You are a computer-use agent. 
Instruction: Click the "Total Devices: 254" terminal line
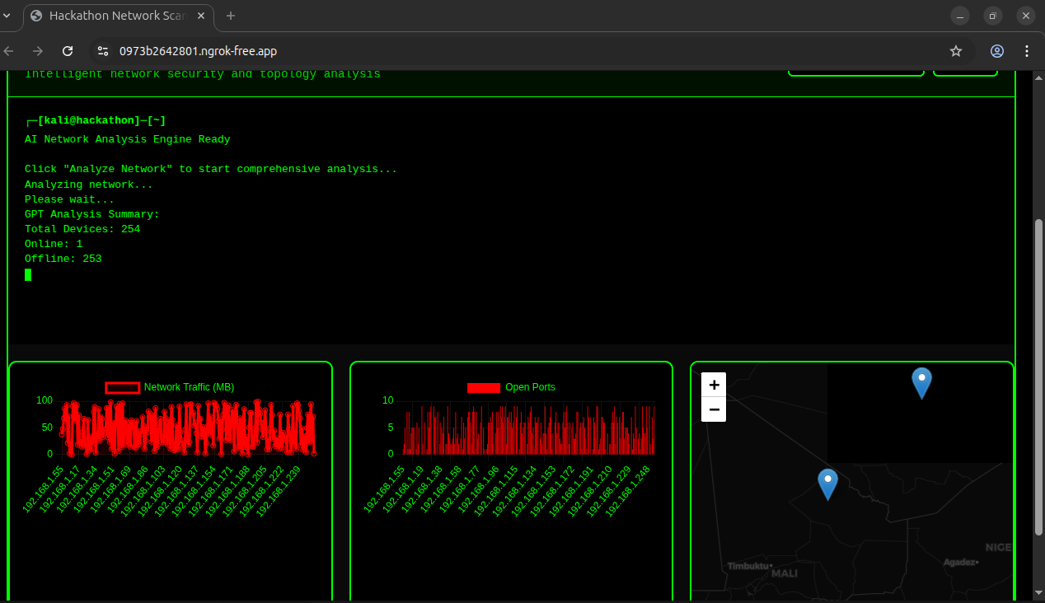point(82,229)
